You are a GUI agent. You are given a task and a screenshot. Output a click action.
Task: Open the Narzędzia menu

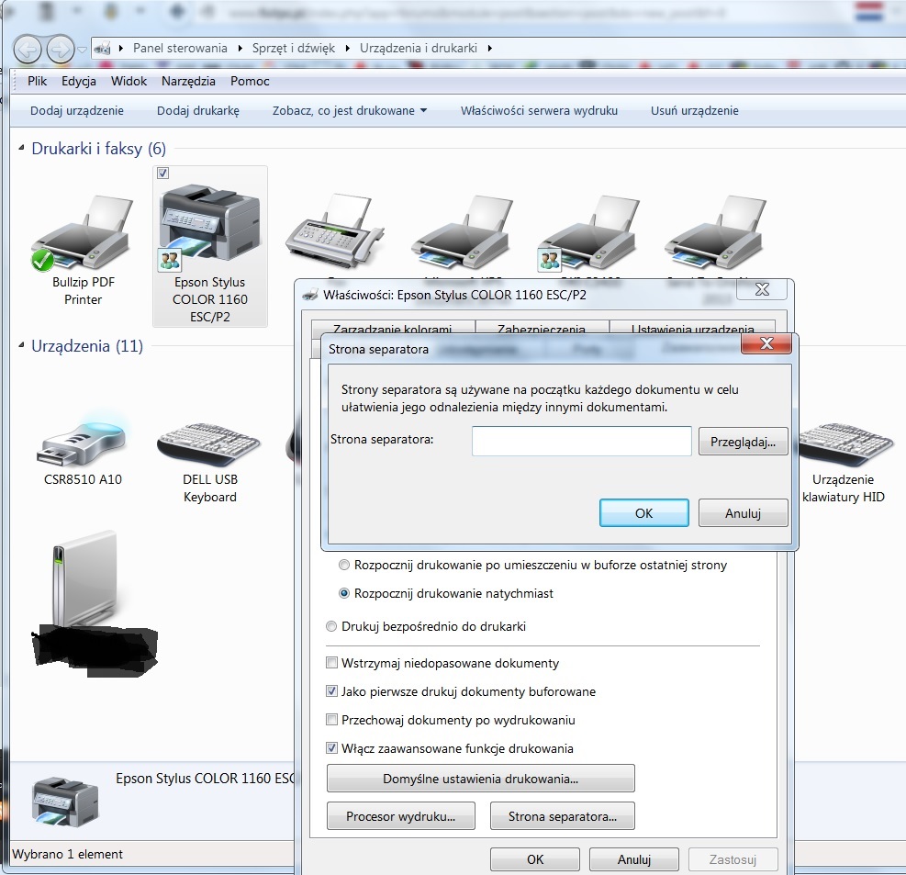pos(188,81)
